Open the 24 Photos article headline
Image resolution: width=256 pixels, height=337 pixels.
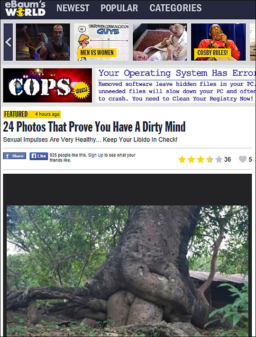click(x=94, y=127)
